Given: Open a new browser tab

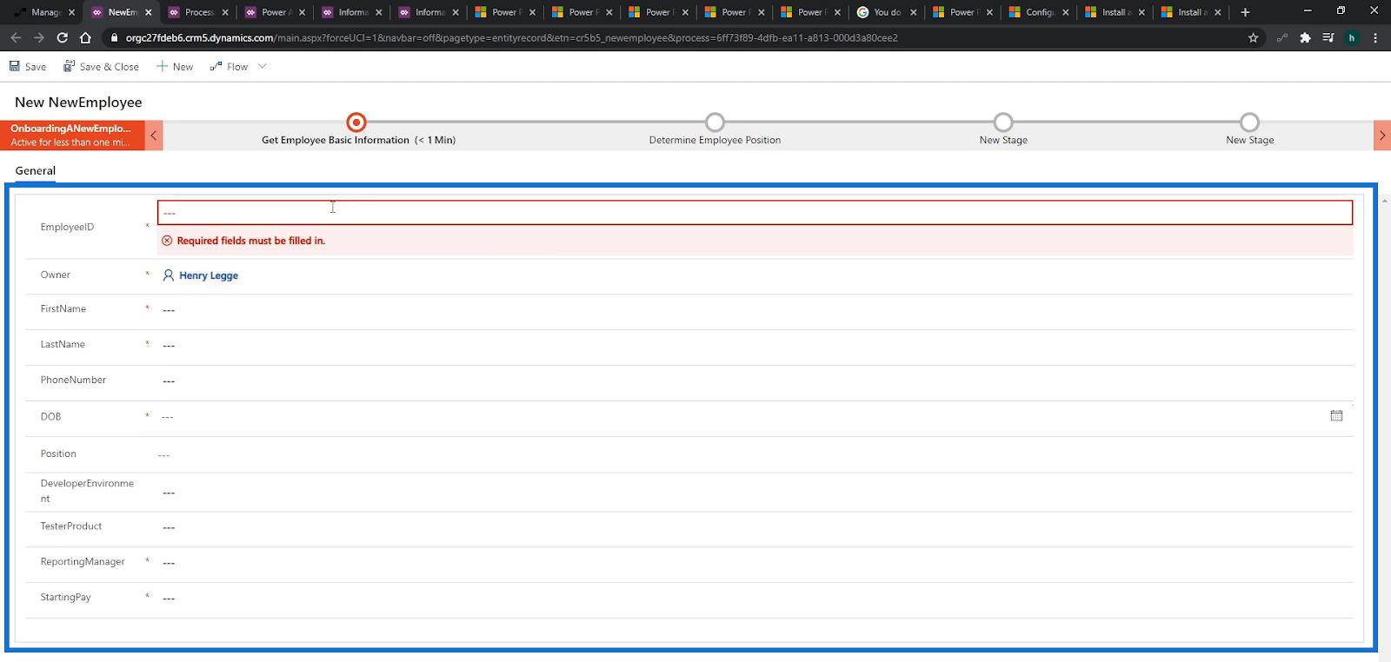Looking at the screenshot, I should [1245, 12].
